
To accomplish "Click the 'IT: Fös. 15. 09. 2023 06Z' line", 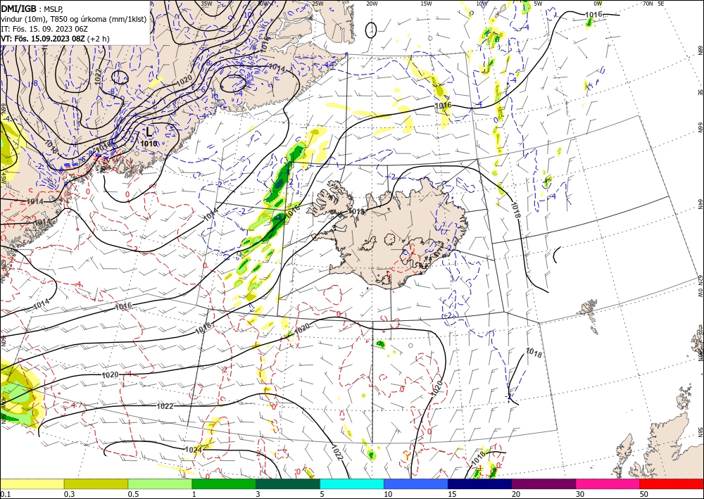I will [x=44, y=29].
